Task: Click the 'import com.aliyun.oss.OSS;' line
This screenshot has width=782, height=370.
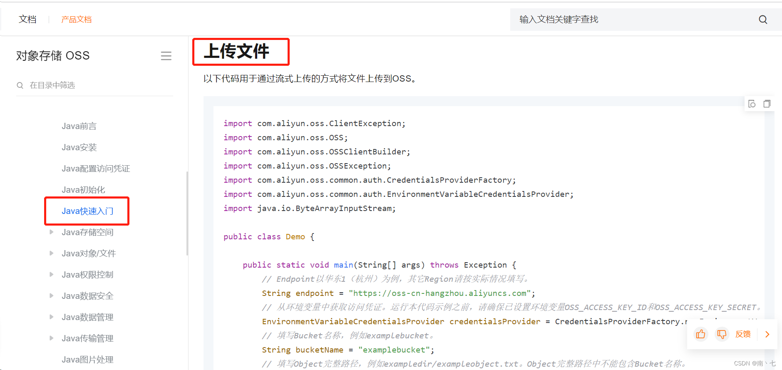Action: pyautogui.click(x=285, y=138)
